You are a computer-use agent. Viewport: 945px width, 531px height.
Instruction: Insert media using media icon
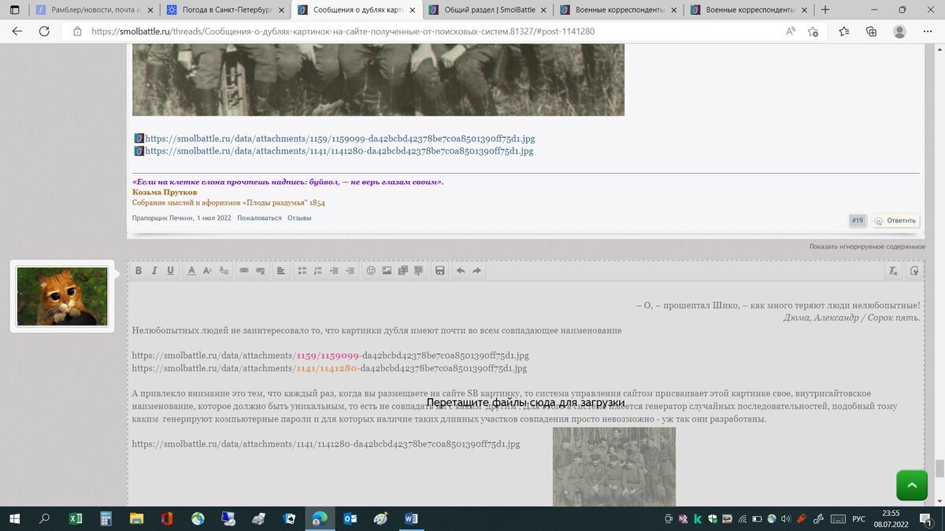pyautogui.click(x=402, y=271)
